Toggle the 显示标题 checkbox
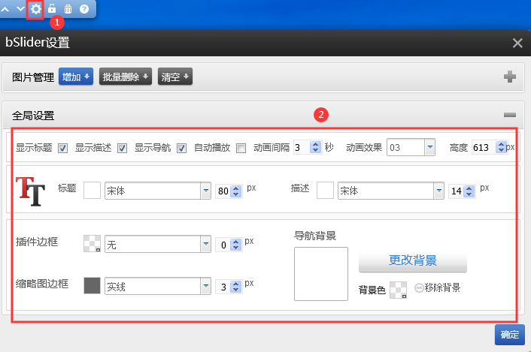531x352 pixels. pyautogui.click(x=63, y=148)
